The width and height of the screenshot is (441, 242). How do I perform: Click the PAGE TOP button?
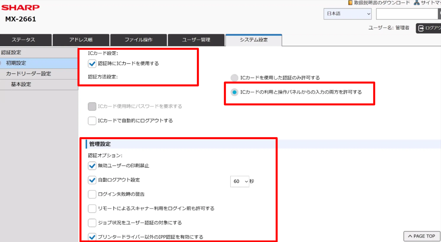click(x=422, y=236)
